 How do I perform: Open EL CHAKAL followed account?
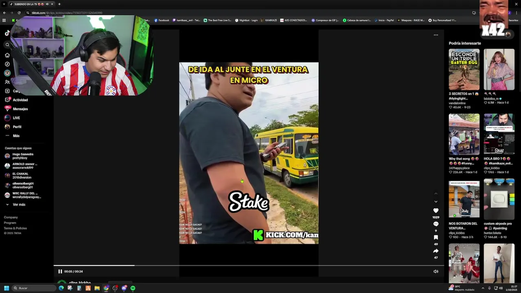[23, 175]
